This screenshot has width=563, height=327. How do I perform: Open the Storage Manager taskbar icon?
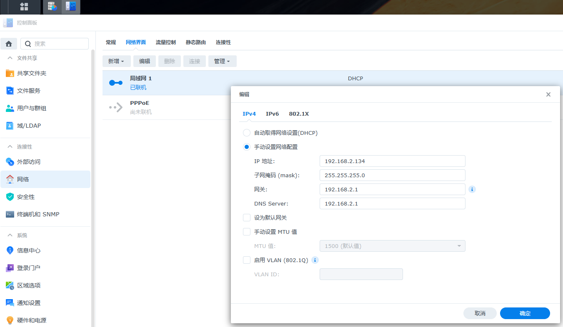click(x=53, y=7)
